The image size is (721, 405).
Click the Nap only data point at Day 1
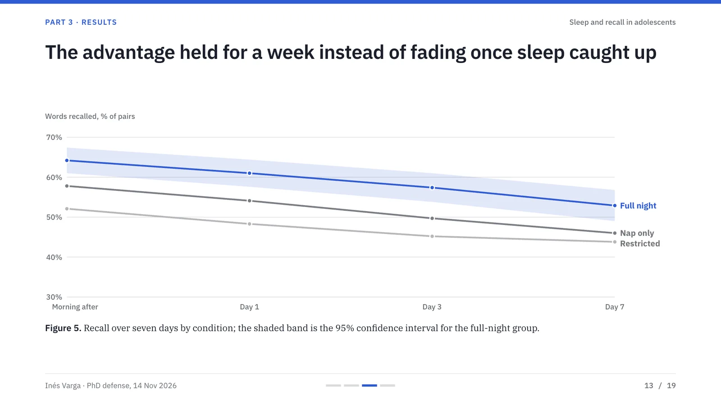point(250,201)
